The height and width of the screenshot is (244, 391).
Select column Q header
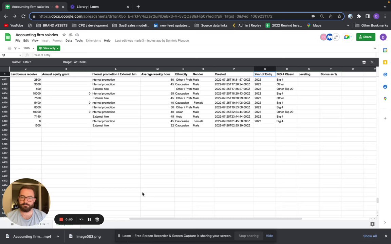click(265, 69)
